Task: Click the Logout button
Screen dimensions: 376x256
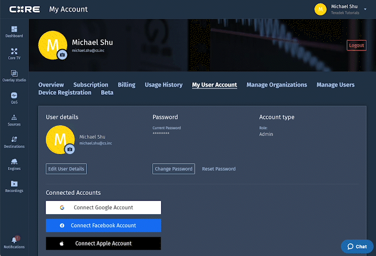Action: click(x=356, y=45)
